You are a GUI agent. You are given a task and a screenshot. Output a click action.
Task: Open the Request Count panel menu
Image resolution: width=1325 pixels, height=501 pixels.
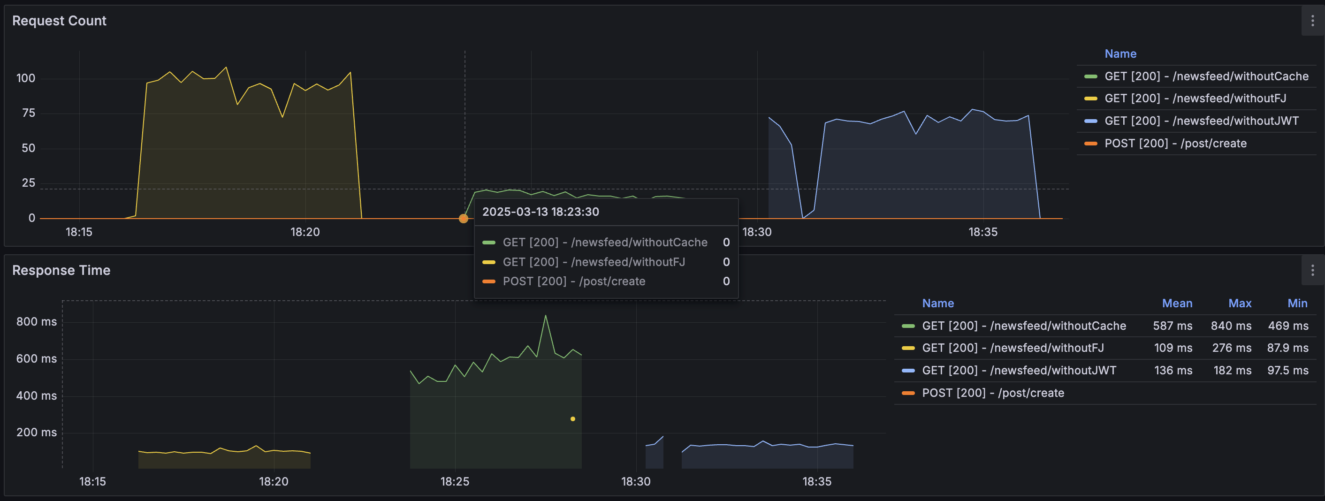point(1312,21)
